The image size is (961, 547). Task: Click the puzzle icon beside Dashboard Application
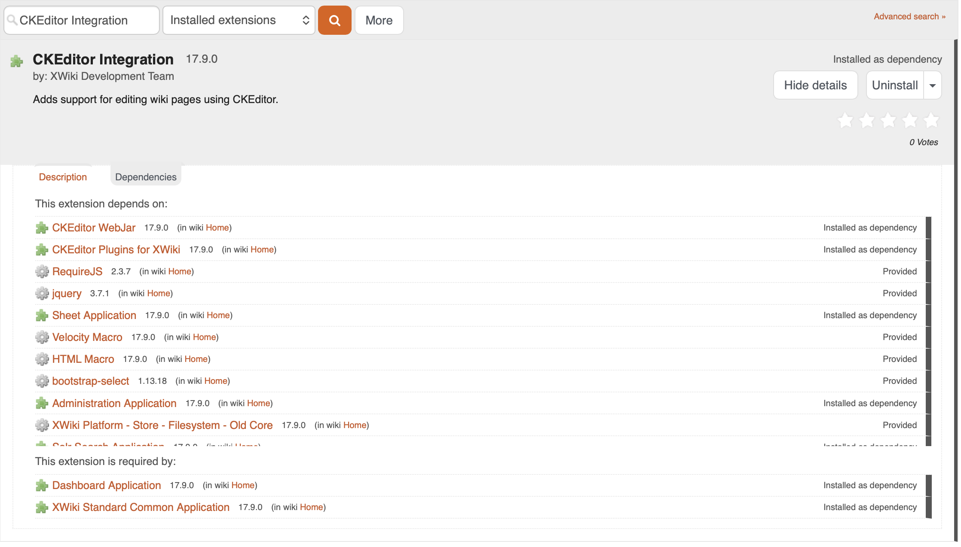pyautogui.click(x=42, y=486)
